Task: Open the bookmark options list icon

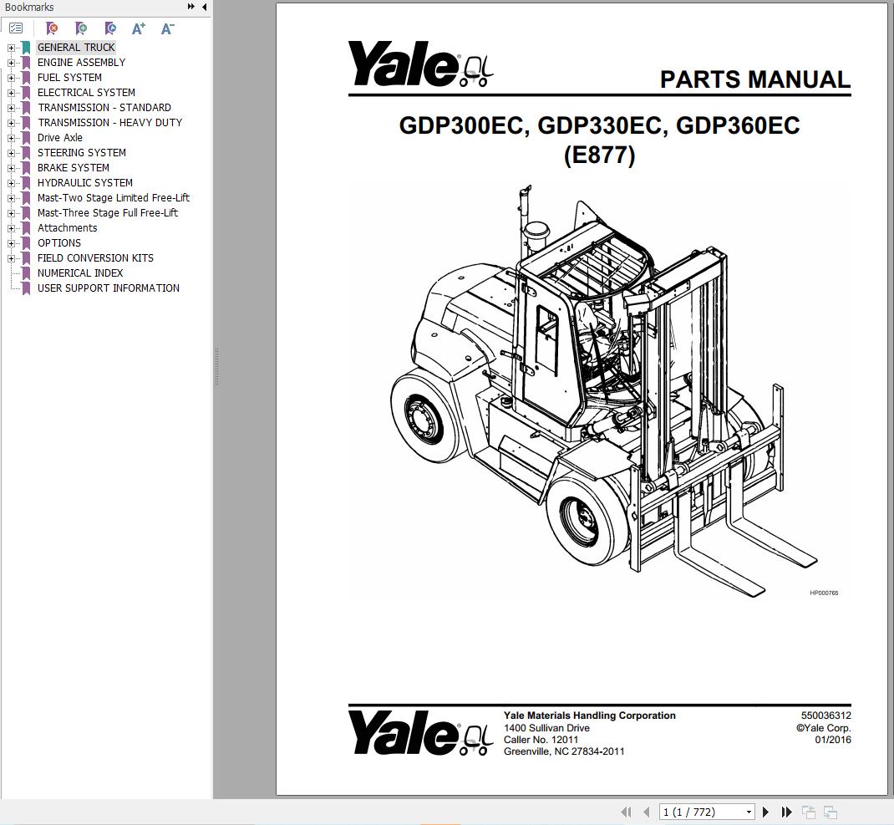Action: click(16, 28)
